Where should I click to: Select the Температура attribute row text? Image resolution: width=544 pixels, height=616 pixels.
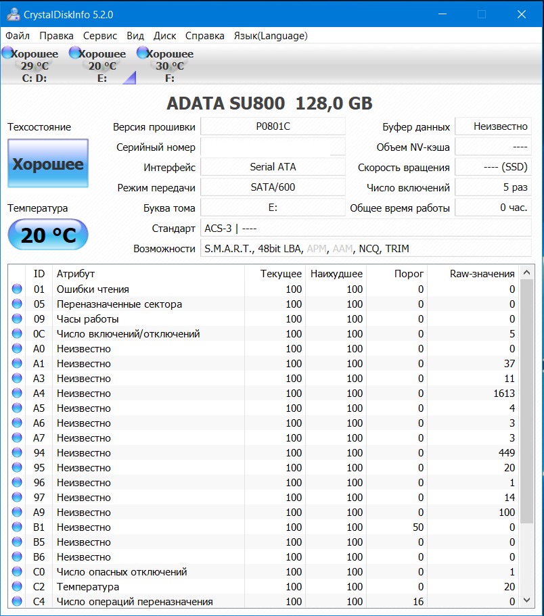88,587
